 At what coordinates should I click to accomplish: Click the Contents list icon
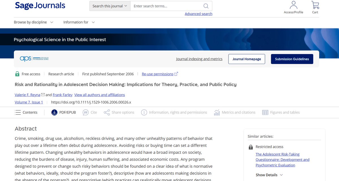click(18, 112)
